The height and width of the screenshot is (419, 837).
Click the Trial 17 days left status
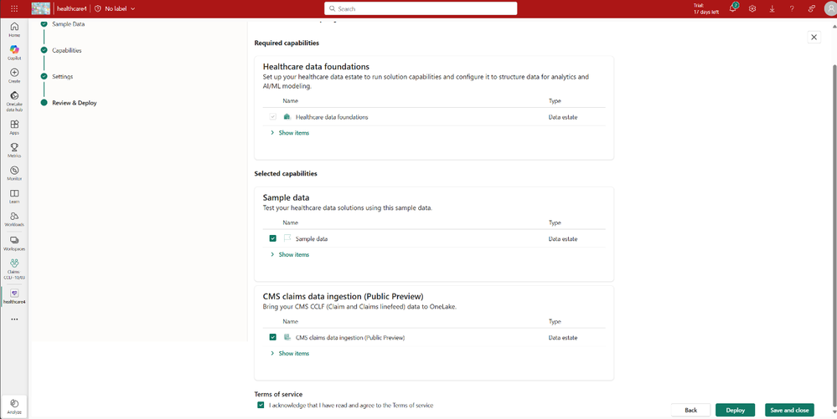(706, 8)
